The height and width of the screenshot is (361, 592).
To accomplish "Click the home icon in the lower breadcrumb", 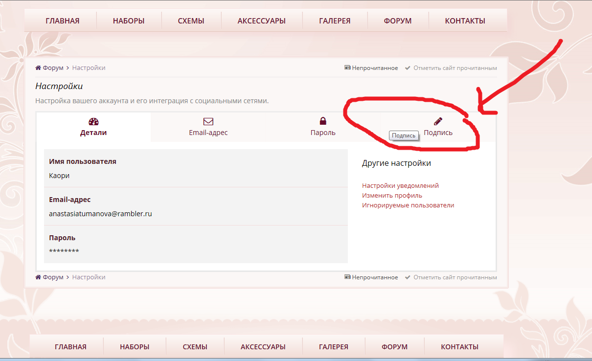I will point(38,277).
